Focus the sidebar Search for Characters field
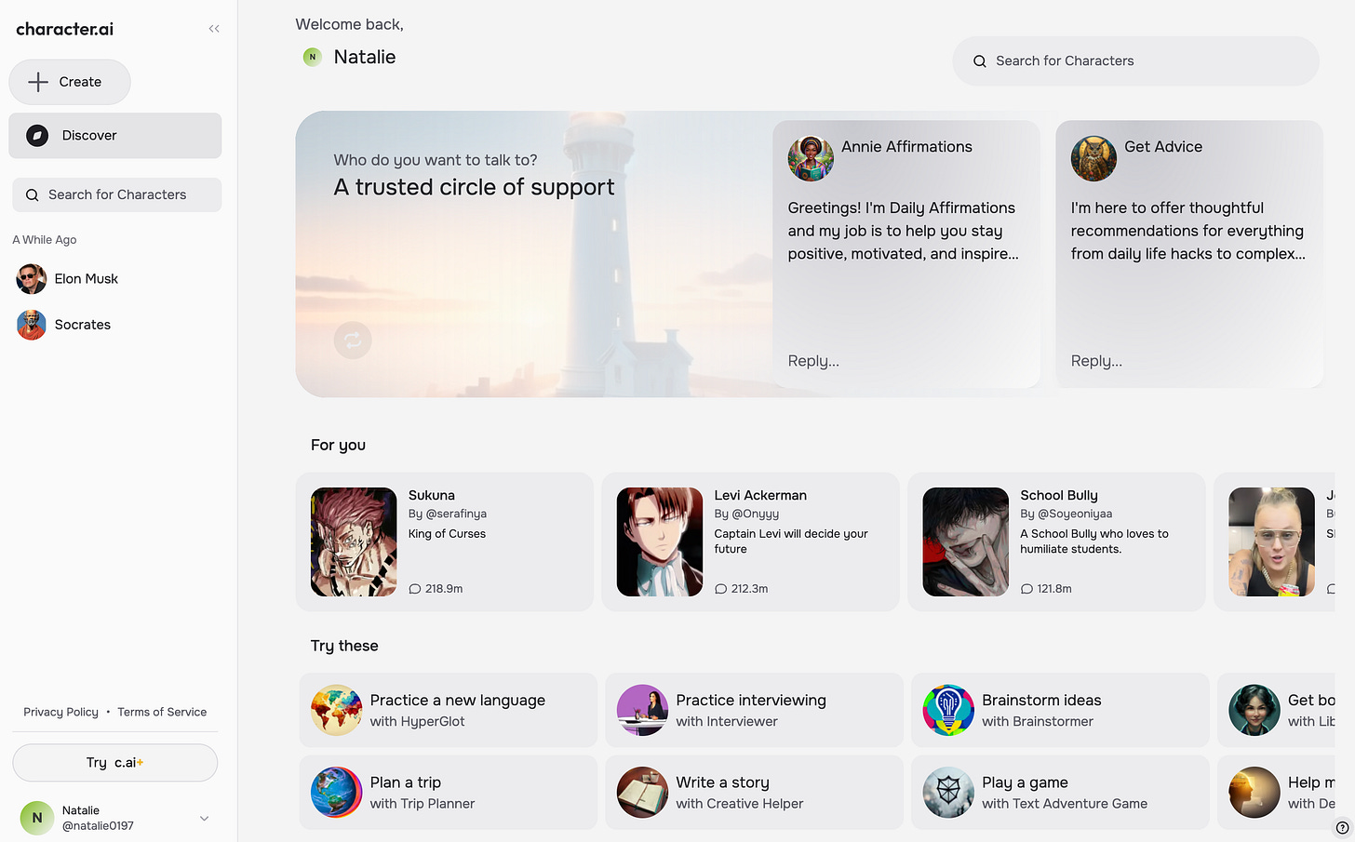The width and height of the screenshot is (1355, 842). click(x=117, y=194)
